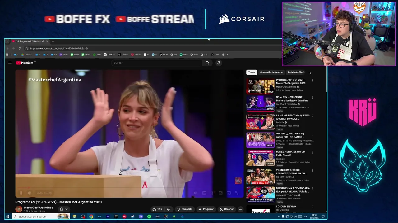Open the tab search dropdown chevron
Image resolution: width=398 pixels, height=223 pixels.
point(7,41)
